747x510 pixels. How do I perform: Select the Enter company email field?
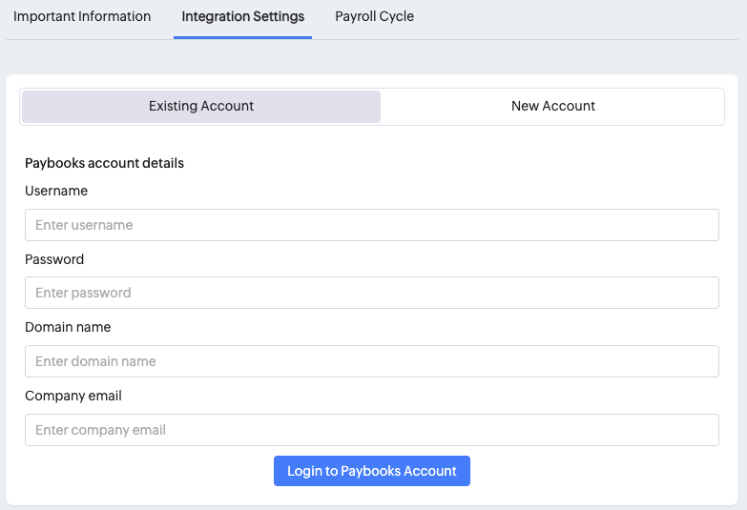[371, 430]
